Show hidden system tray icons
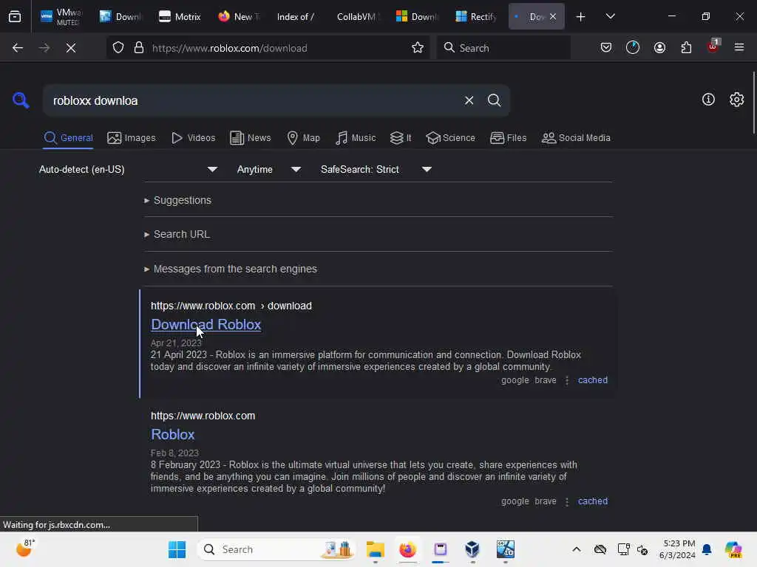Image resolution: width=757 pixels, height=567 pixels. point(577,549)
